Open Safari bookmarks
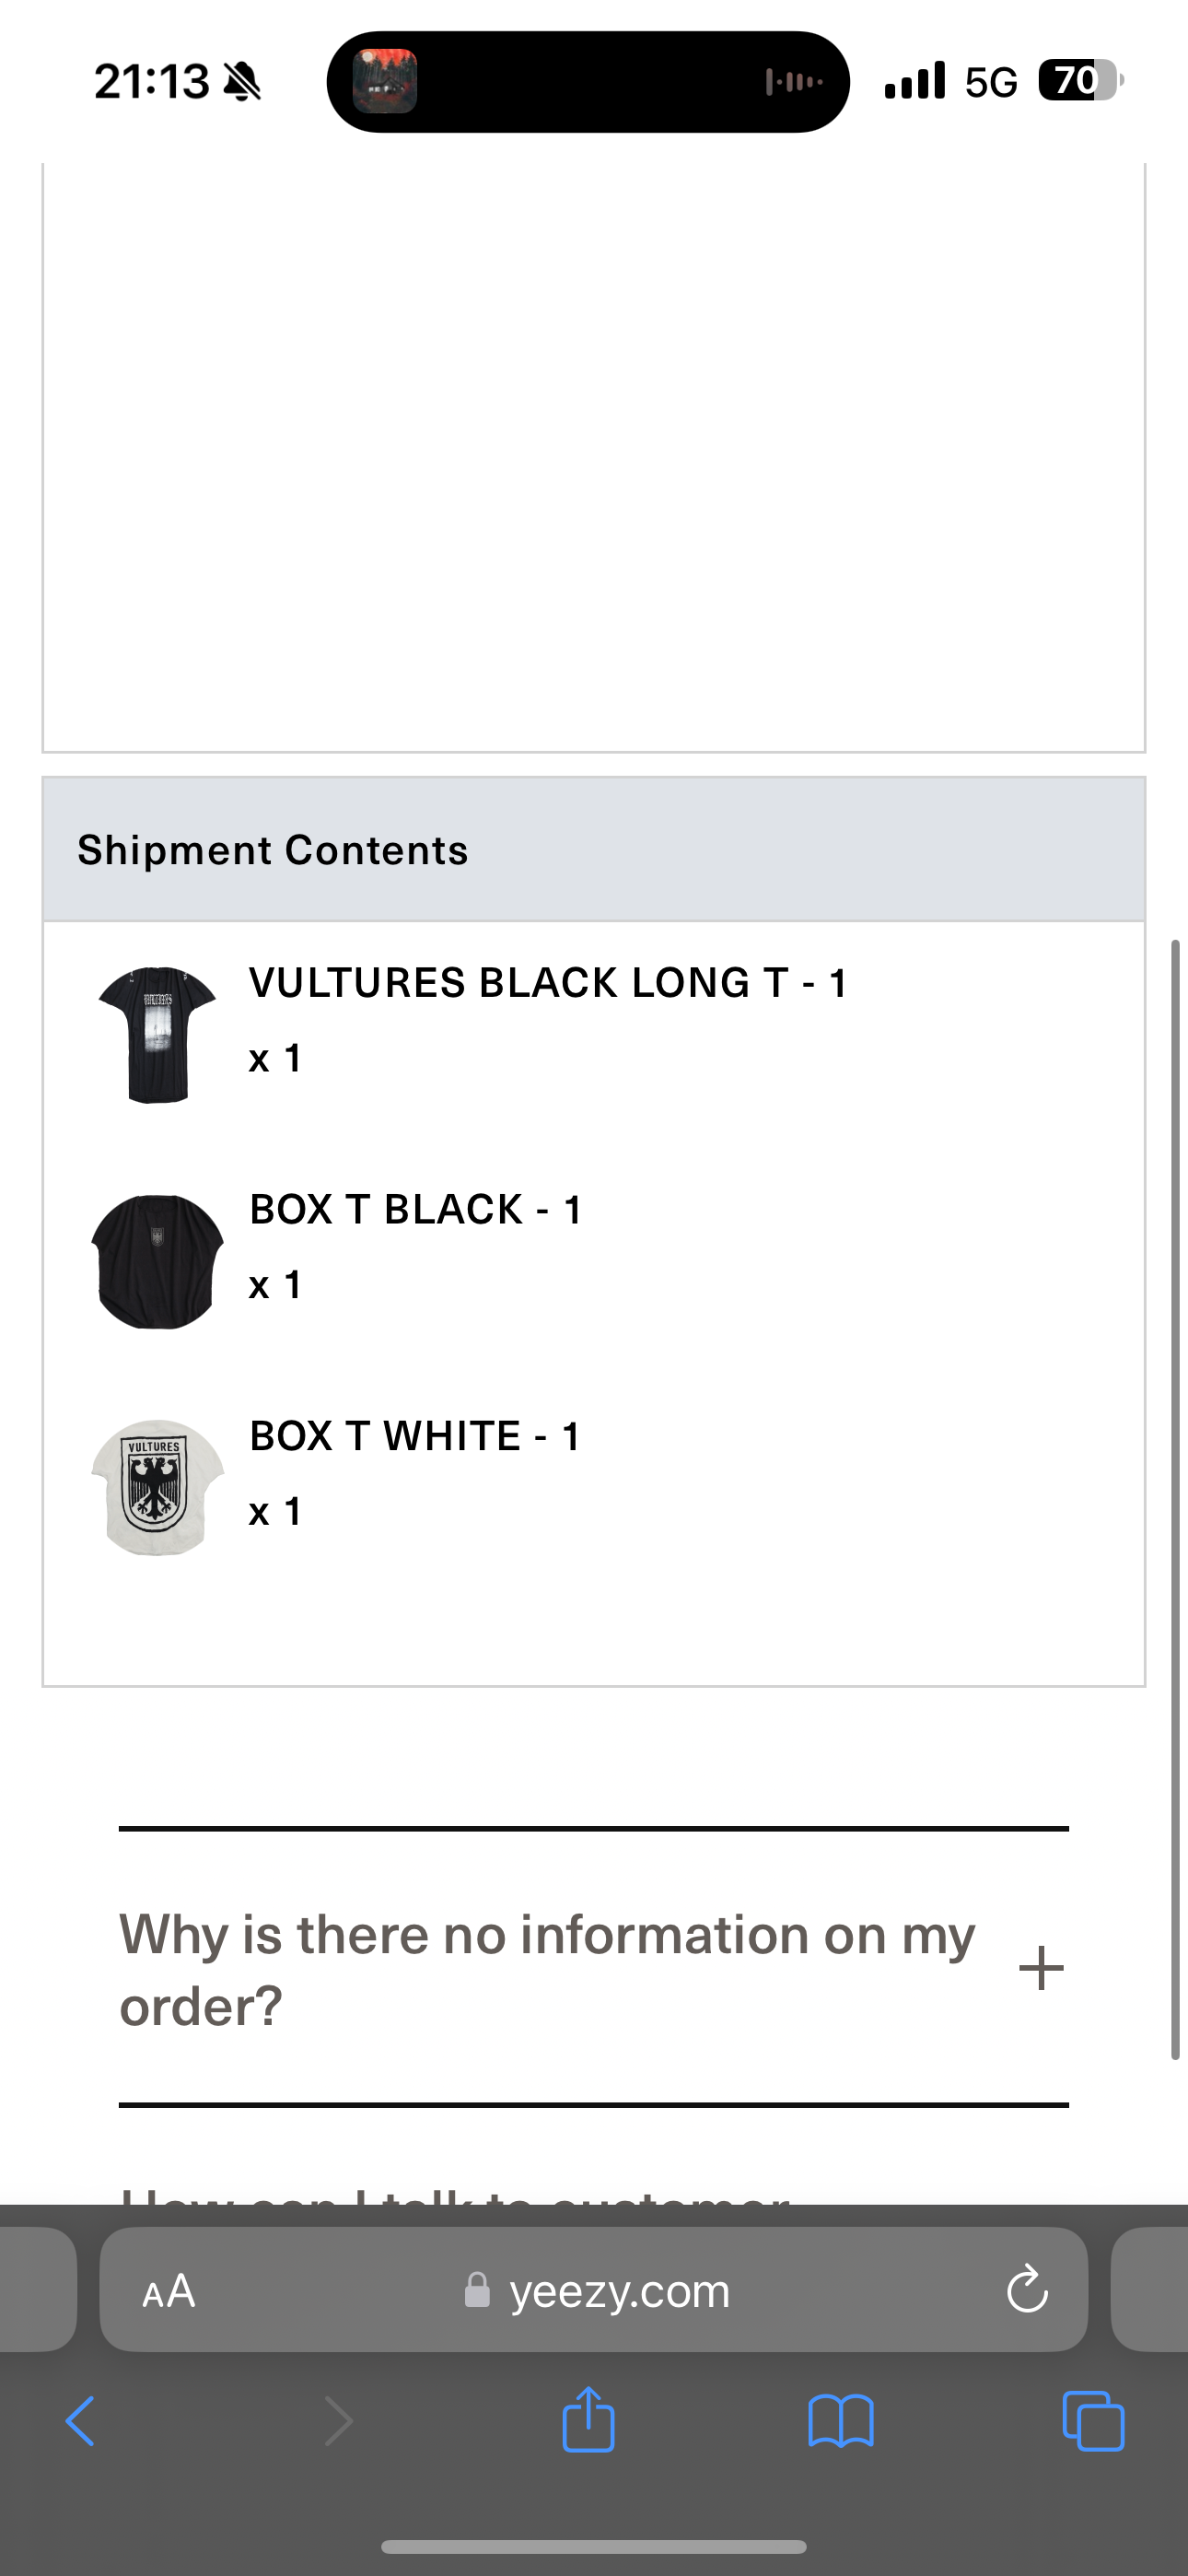1188x2576 pixels. point(841,2421)
